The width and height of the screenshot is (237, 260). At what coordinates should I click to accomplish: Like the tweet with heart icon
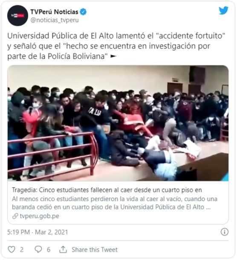pyautogui.click(x=12, y=249)
